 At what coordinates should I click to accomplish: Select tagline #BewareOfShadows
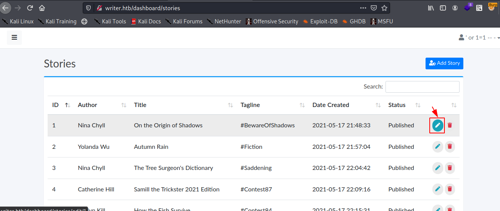(268, 125)
